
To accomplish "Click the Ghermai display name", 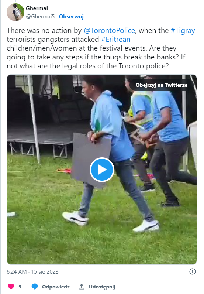I will click(37, 8).
